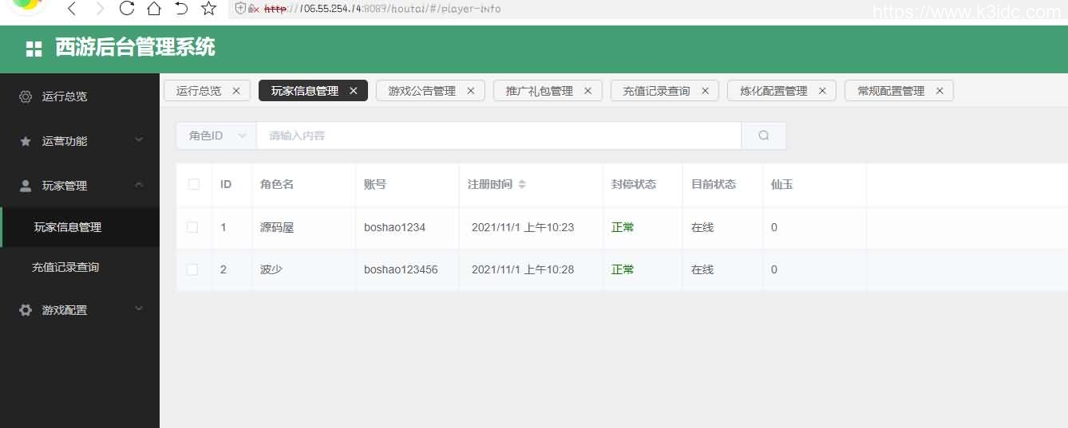The image size is (1068, 428).
Task: Click the date 2021/11/1 上午10:28
Action: [x=523, y=269]
